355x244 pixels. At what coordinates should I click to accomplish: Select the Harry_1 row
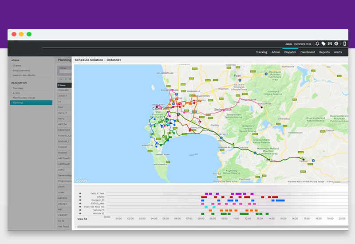[x=64, y=113]
